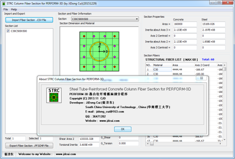
Task: Click Shear Area 2 field 133333.328
Action: [89, 139]
